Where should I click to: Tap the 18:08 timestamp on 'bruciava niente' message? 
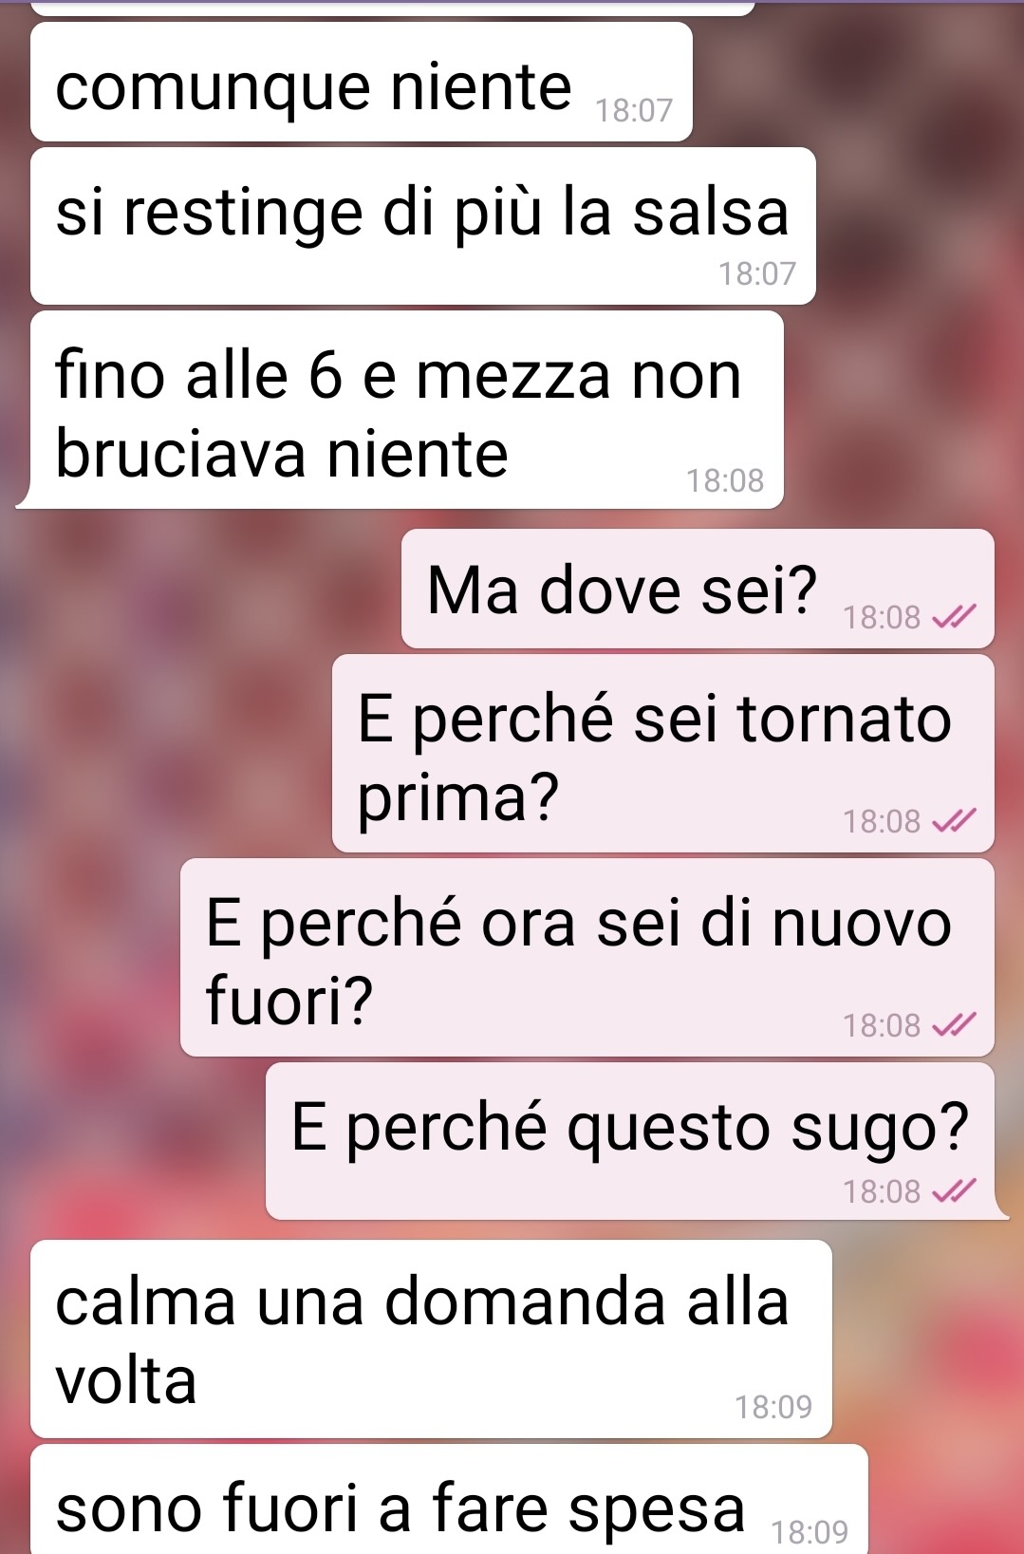pyautogui.click(x=725, y=480)
